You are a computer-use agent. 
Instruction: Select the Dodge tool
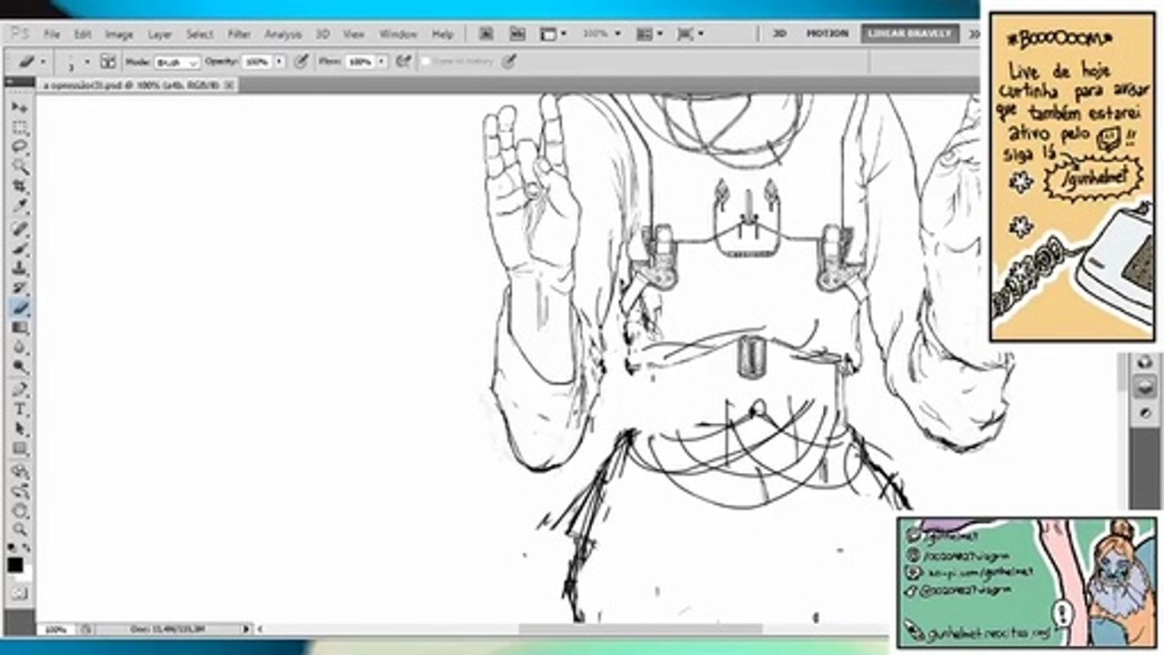pyautogui.click(x=20, y=367)
